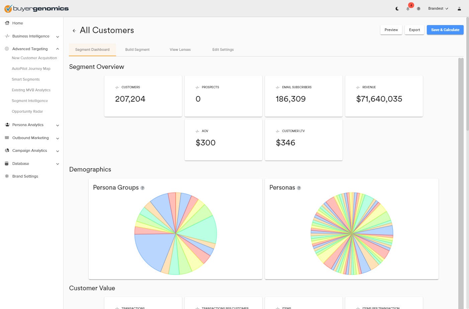The width and height of the screenshot is (469, 309).
Task: Open the user profile icon
Action: (x=459, y=9)
